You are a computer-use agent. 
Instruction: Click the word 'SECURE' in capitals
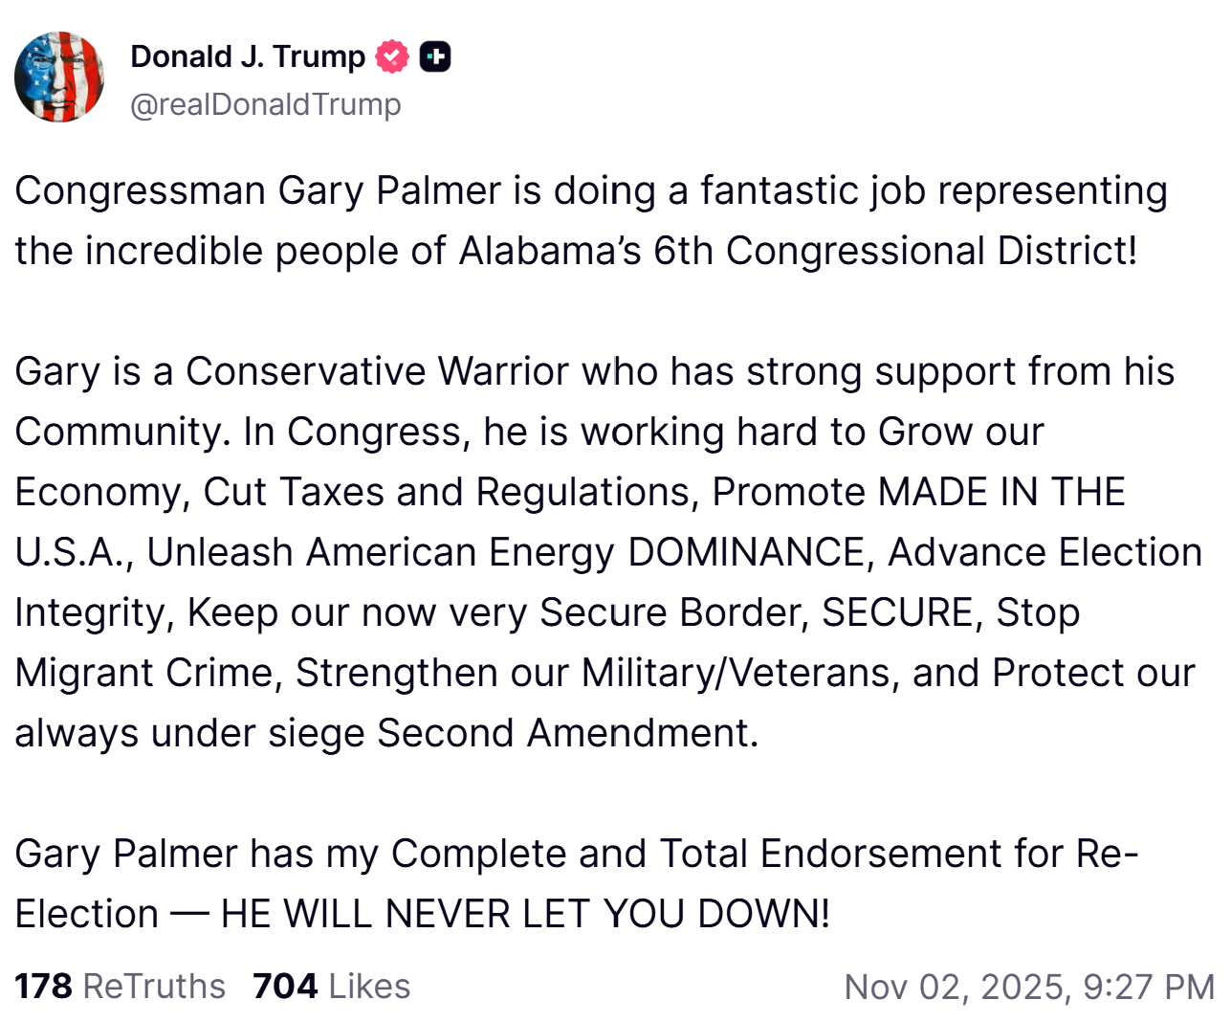tap(897, 613)
